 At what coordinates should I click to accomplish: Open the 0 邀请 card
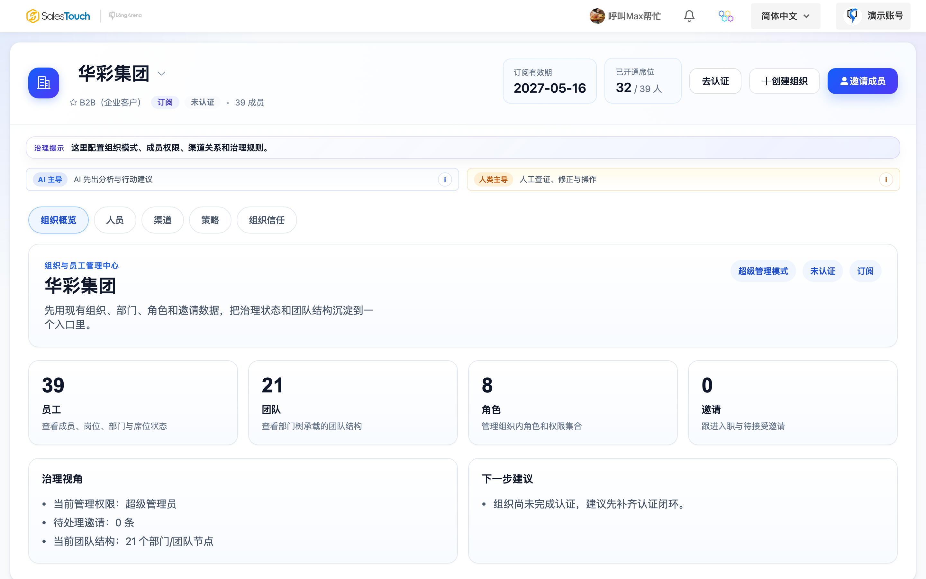point(793,403)
